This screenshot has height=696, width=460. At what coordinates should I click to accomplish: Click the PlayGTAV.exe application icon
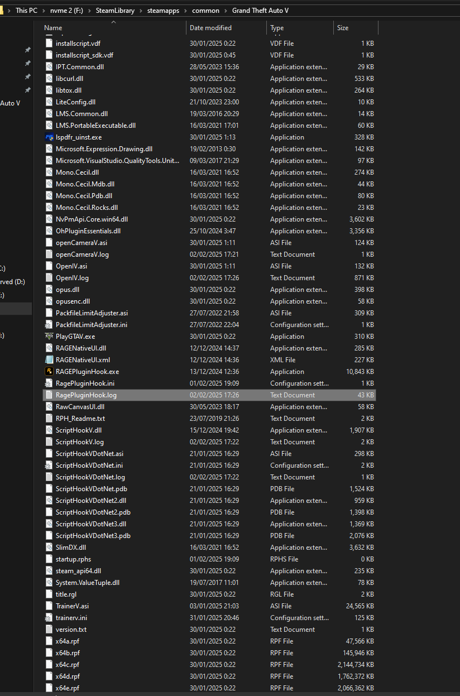(x=49, y=337)
